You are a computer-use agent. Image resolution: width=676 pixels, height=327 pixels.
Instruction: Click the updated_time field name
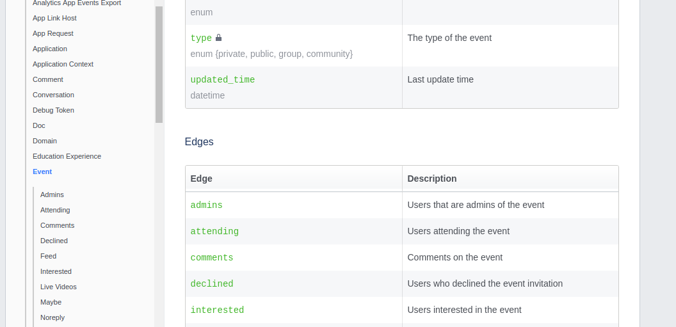coord(223,80)
